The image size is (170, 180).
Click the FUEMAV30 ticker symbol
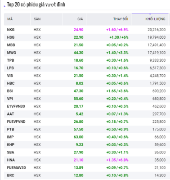click(x=16, y=168)
